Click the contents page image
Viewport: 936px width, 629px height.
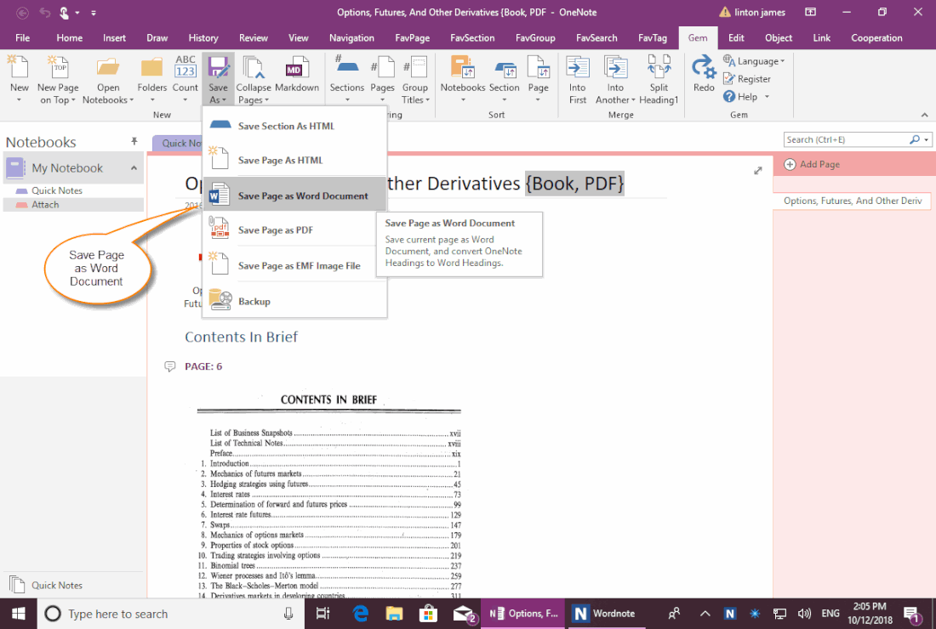[x=329, y=494]
